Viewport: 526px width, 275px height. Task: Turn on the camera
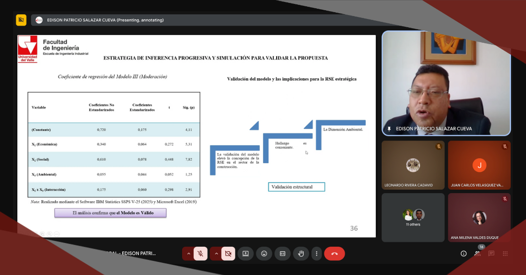tap(227, 254)
